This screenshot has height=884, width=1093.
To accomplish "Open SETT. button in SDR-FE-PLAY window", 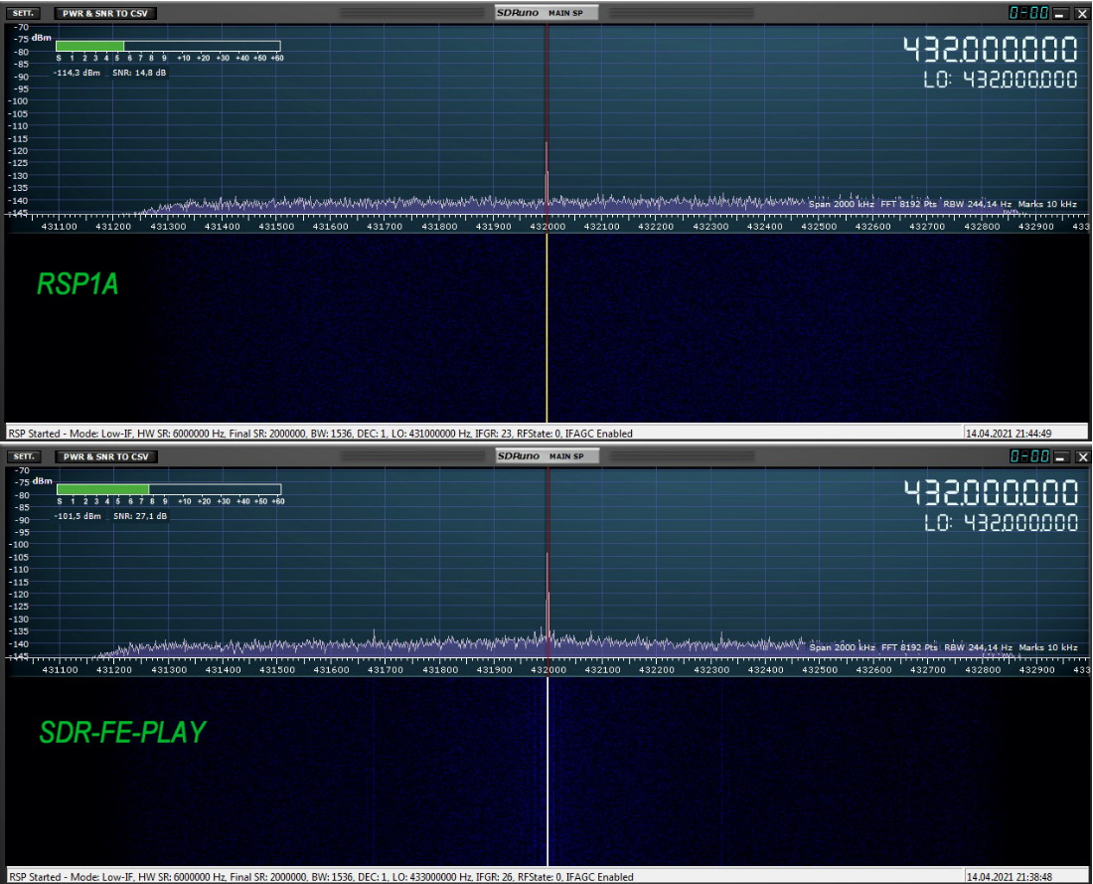I will tap(24, 457).
